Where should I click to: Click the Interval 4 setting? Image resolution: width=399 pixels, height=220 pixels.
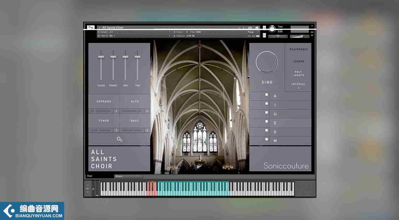pyautogui.click(x=298, y=86)
